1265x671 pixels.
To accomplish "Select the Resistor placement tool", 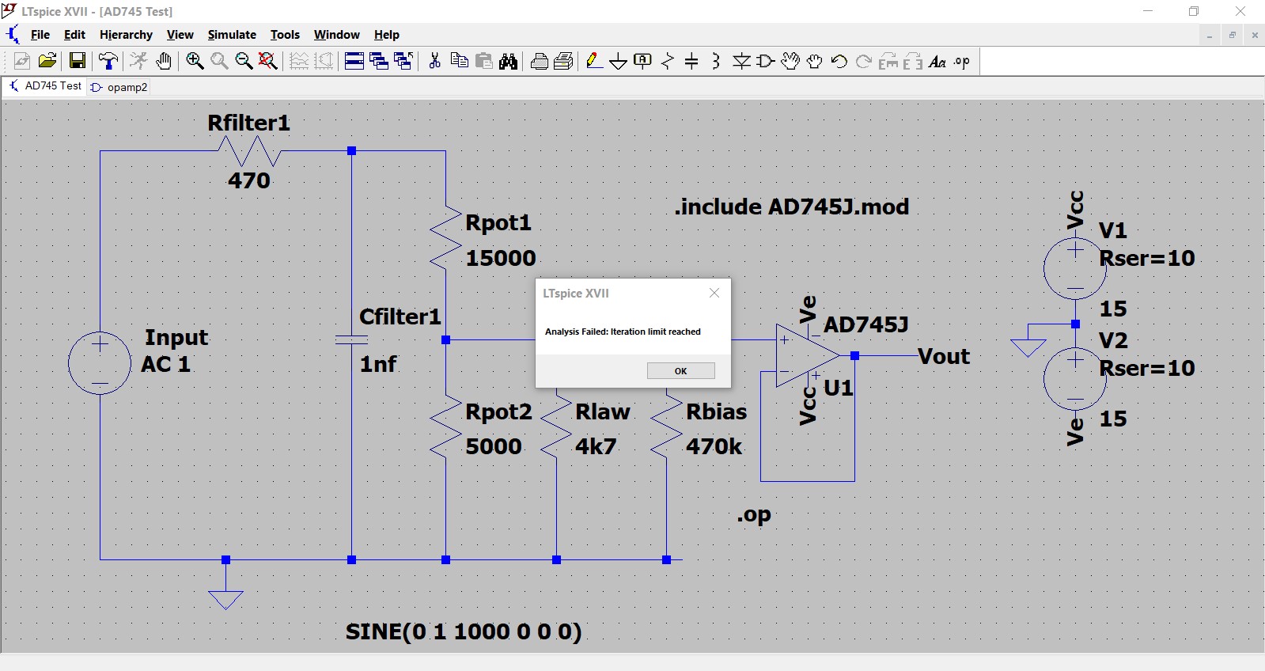I will (x=668, y=61).
